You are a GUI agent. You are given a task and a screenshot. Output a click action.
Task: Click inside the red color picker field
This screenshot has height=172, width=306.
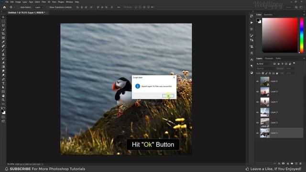280,35
